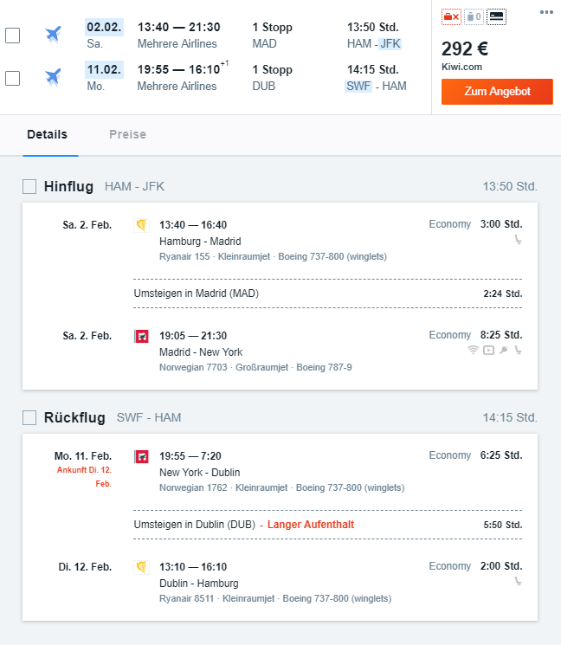Click the Ryanair logo for Hamburg - Madrid
This screenshot has height=645, width=561.
coord(142,225)
